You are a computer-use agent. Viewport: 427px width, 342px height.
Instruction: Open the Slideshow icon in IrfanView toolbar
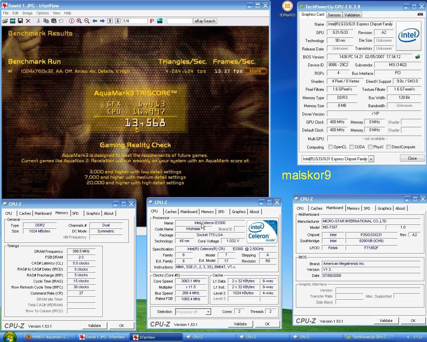tap(13, 21)
